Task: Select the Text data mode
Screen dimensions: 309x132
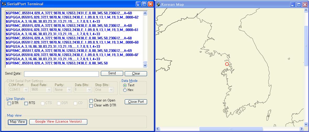Action: [125, 85]
